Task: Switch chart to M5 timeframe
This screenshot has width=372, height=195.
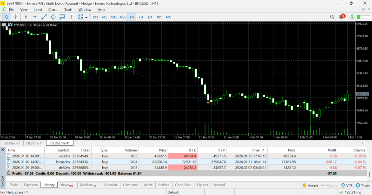Action: 105,17
